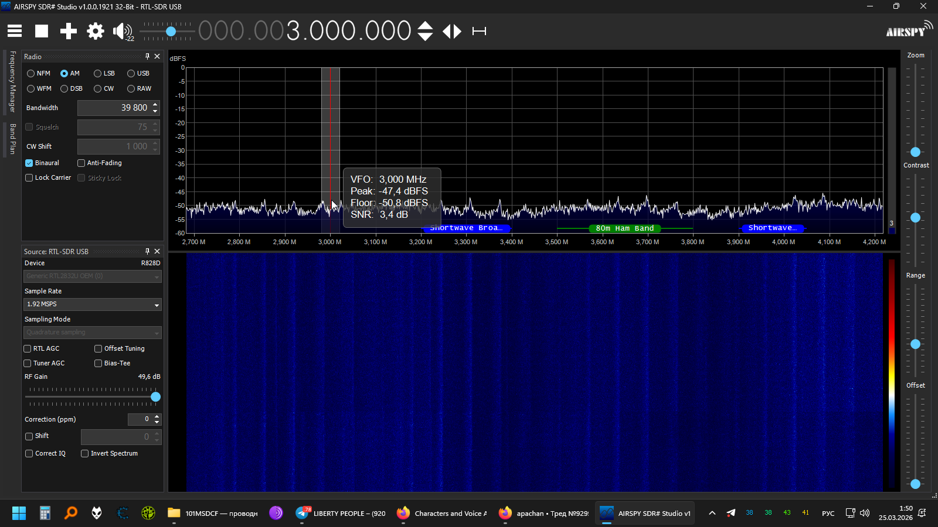
Task: Stop the radio with the stop button
Action: pyautogui.click(x=42, y=31)
